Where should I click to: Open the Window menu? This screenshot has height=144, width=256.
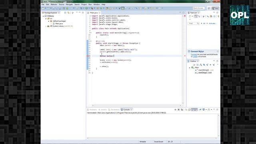(96, 4)
